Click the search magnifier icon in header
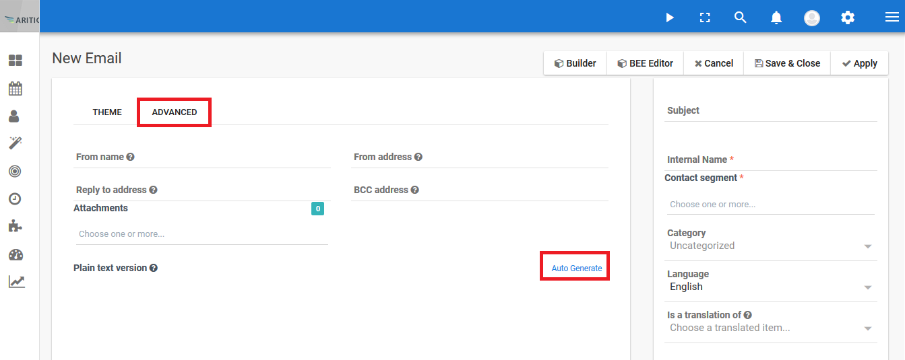Screen dimensions: 905x360 [x=741, y=17]
